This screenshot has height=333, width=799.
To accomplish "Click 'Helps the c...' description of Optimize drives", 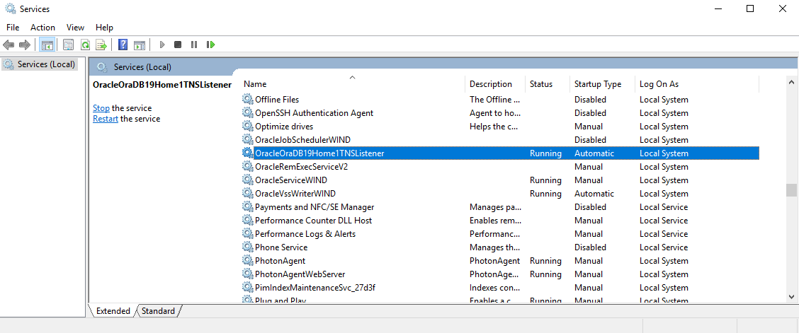I will [x=495, y=126].
